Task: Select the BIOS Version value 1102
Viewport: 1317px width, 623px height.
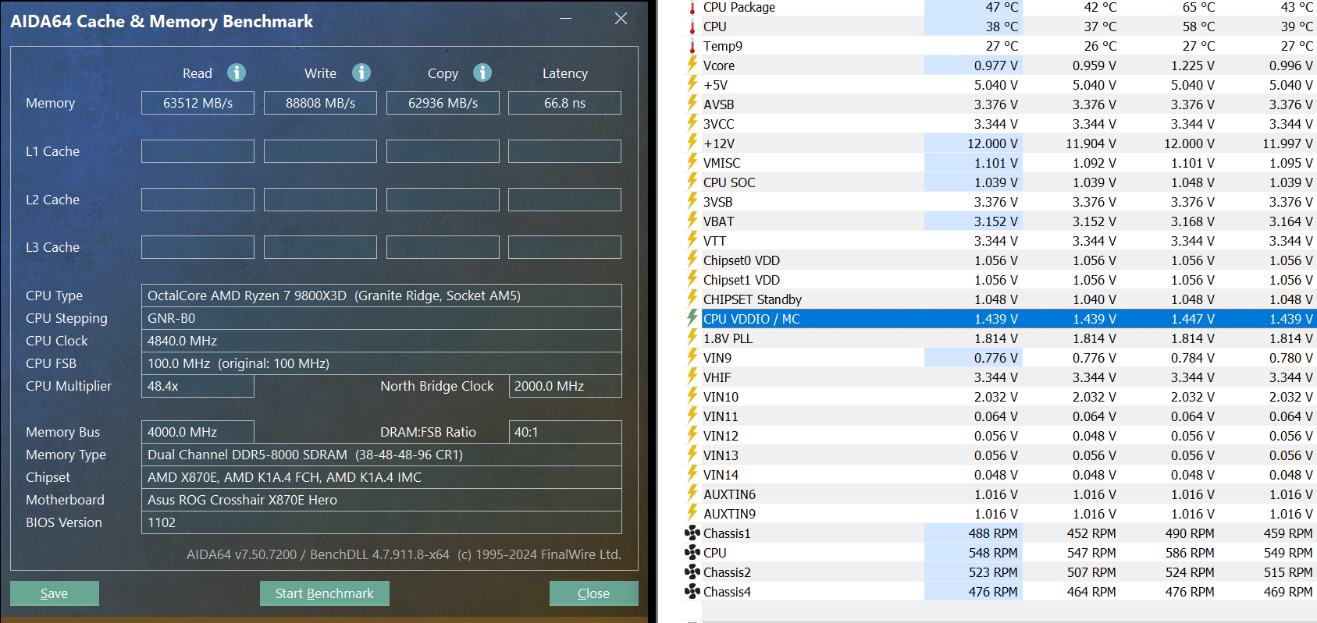Action: tap(162, 522)
